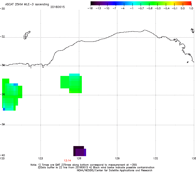
Task: Click the rainbow color scale bar
Action: [141, 3]
